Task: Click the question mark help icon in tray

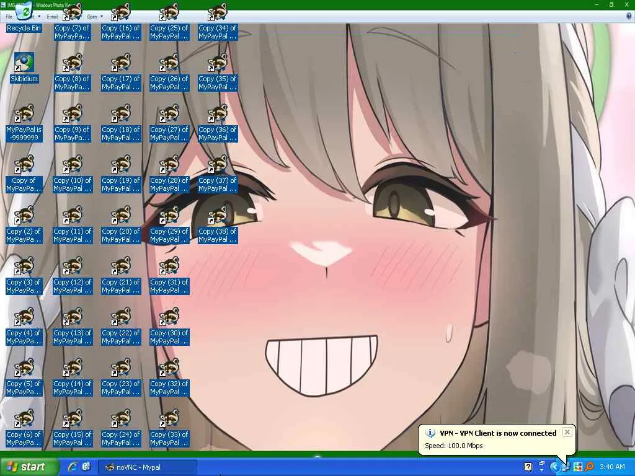Action: coord(528,467)
